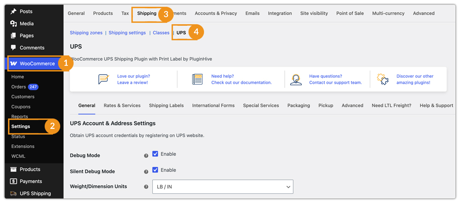
Task: Click the Posts pin icon
Action: pos(13,12)
